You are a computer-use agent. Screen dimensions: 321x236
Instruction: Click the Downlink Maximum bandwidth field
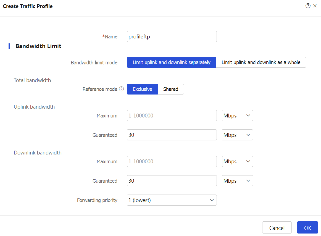pos(172,161)
